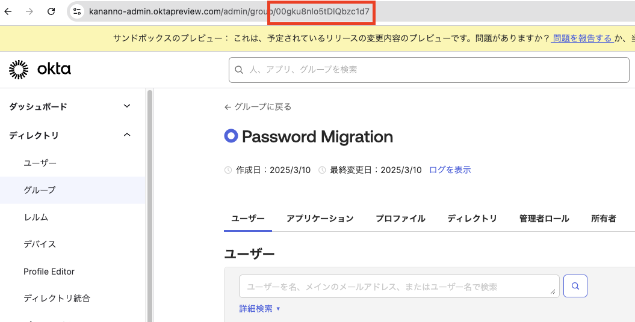
Task: Click the Okta logo
Action: coord(40,70)
